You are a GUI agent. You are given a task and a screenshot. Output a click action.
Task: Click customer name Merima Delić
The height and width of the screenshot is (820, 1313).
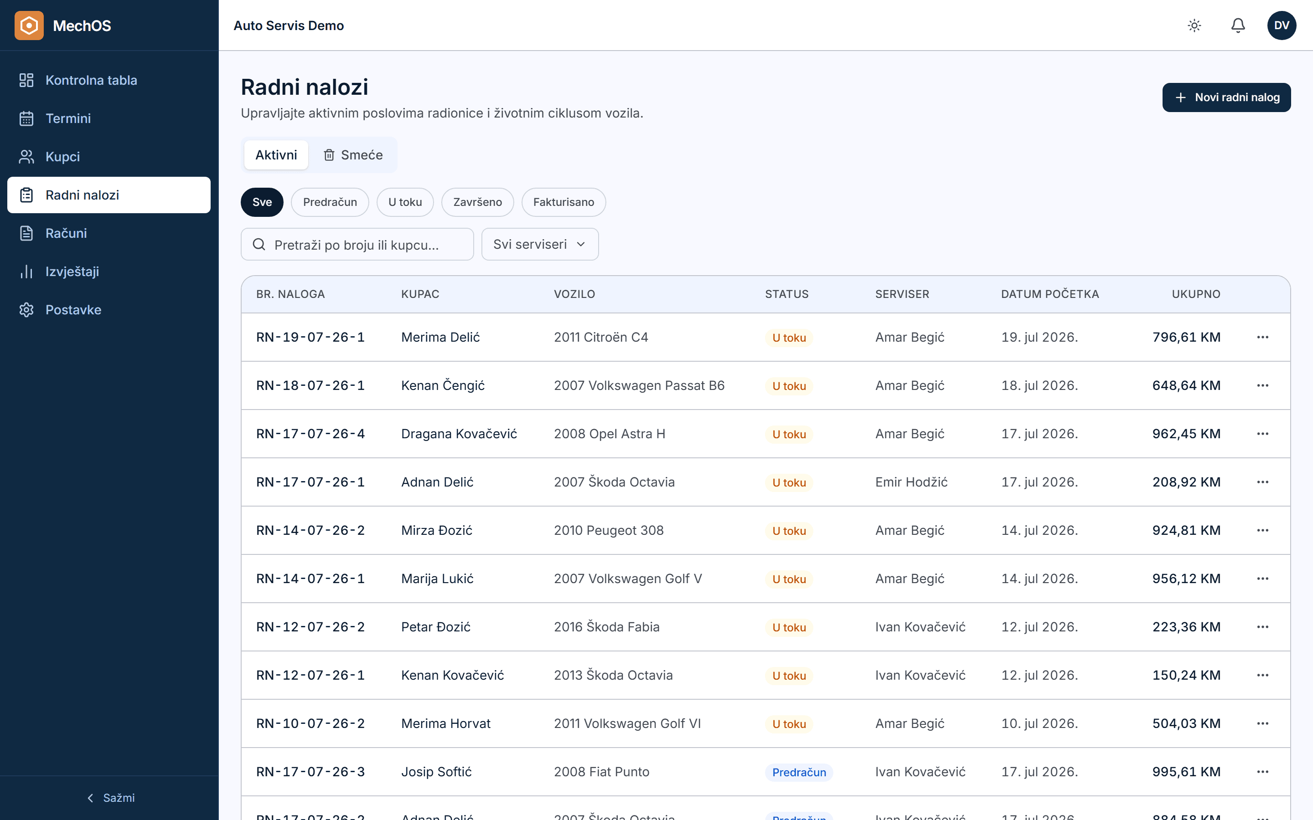tap(440, 337)
